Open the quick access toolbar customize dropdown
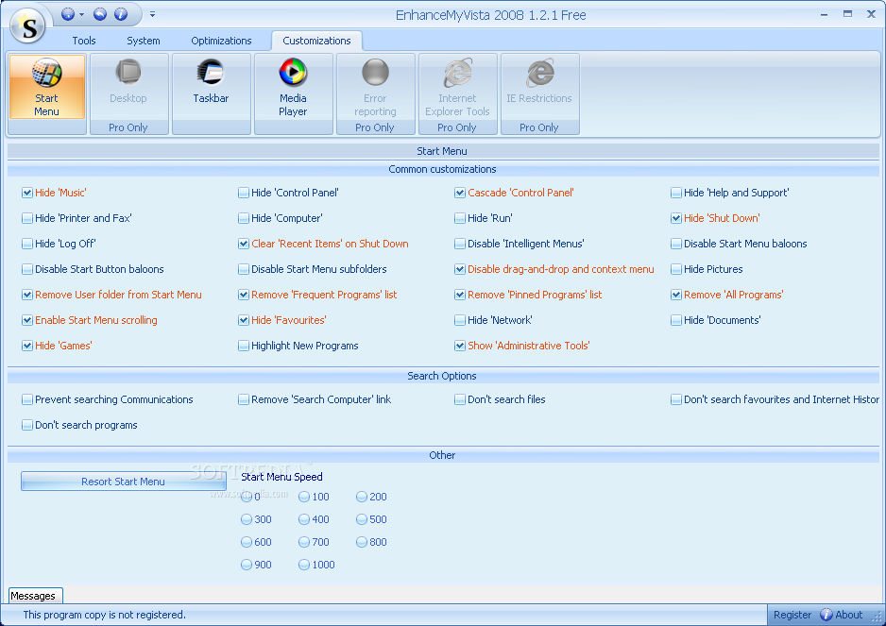Image resolution: width=886 pixels, height=626 pixels. coord(153,14)
